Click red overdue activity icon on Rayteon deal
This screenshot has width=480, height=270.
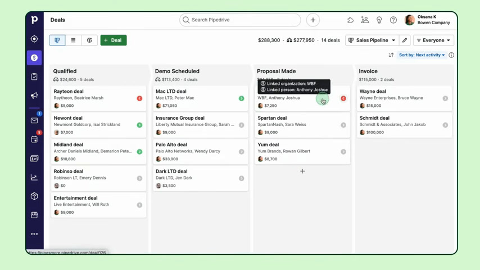point(139,98)
